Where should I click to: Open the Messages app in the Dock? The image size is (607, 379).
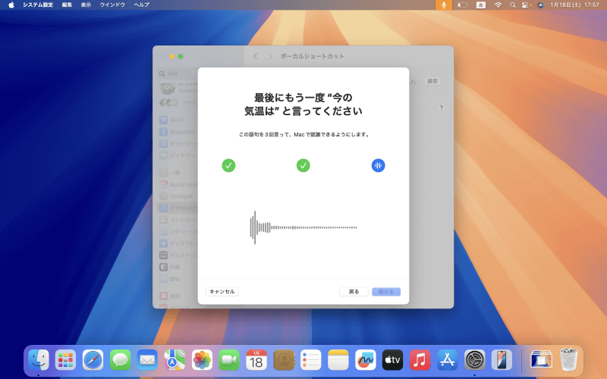click(x=120, y=359)
